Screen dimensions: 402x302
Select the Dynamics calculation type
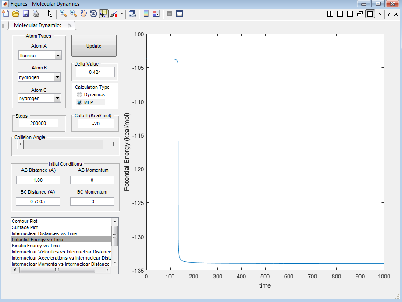pos(79,94)
